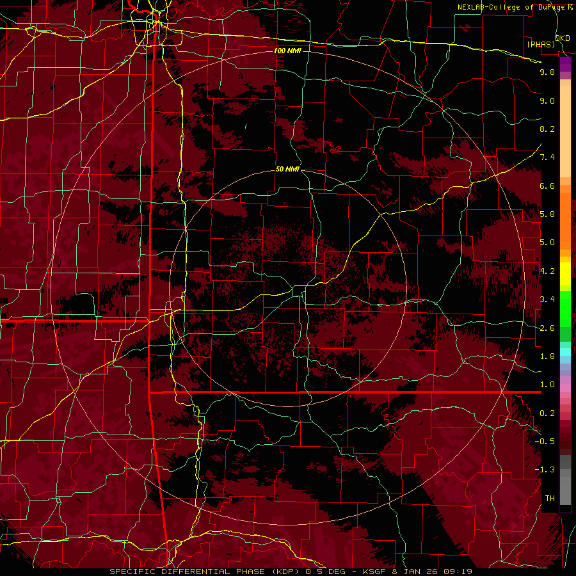Viewport: 576px width, 576px height.
Task: Pick the pink swatch of the color bar
Action: click(565, 388)
